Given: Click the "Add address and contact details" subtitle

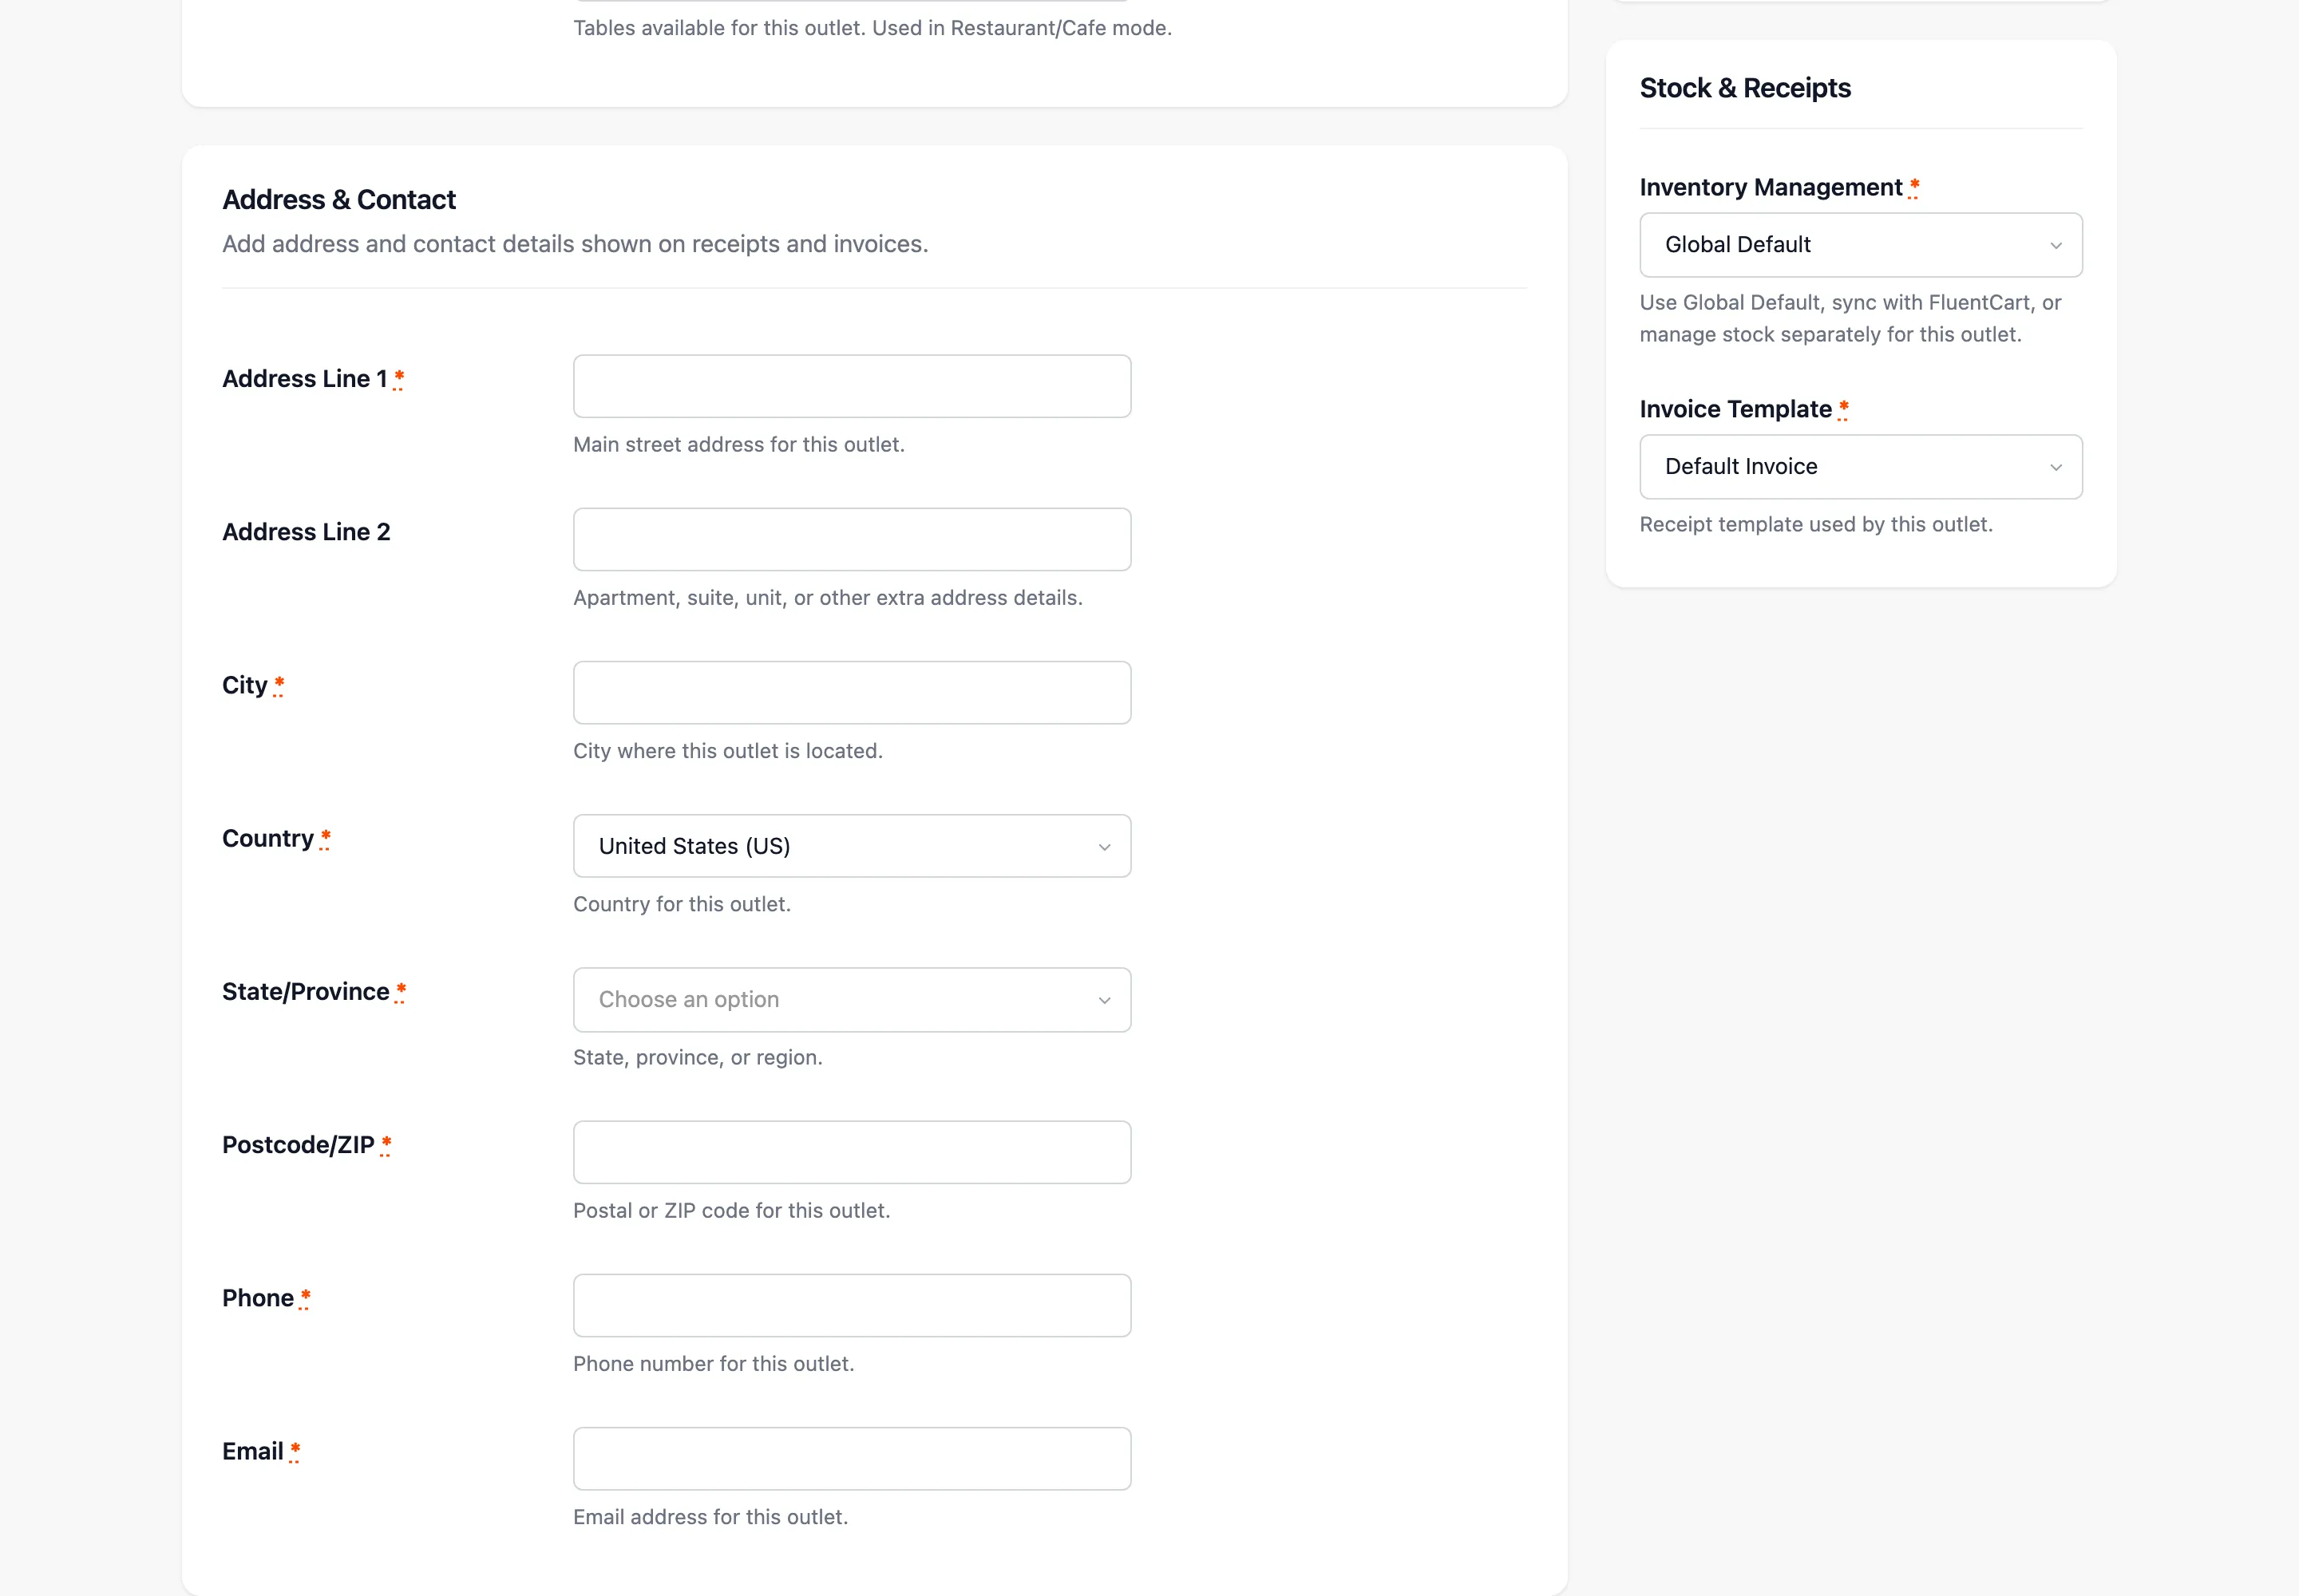Looking at the screenshot, I should tap(576, 244).
